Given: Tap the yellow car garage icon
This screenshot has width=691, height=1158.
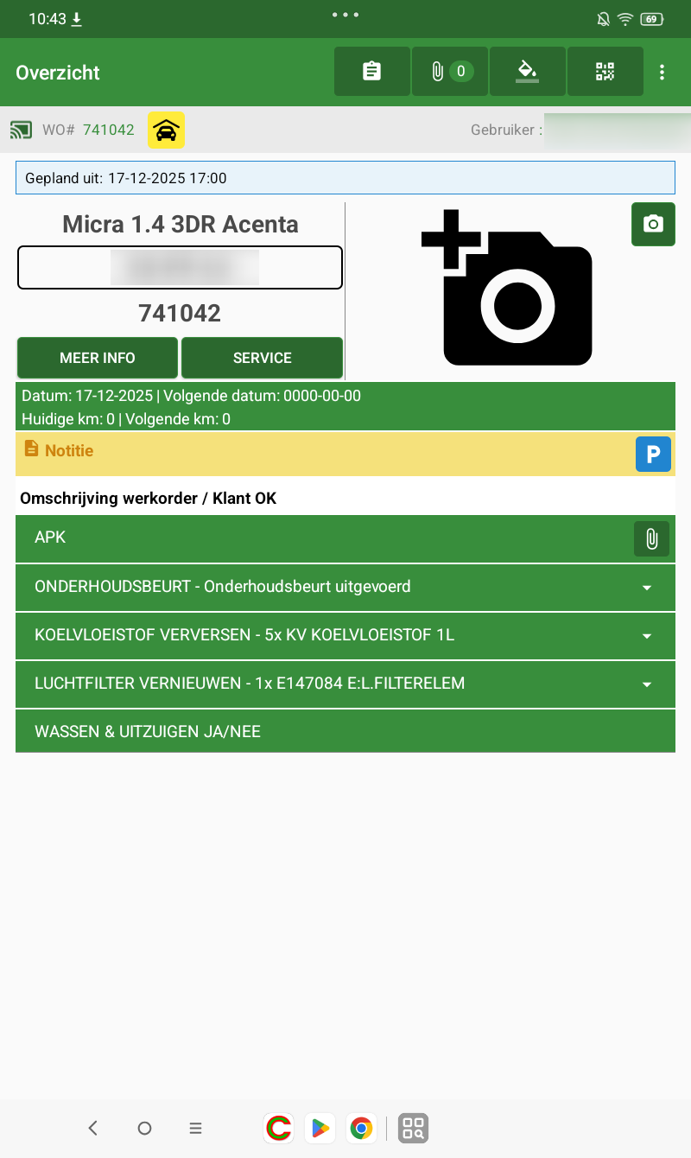Looking at the screenshot, I should [166, 130].
